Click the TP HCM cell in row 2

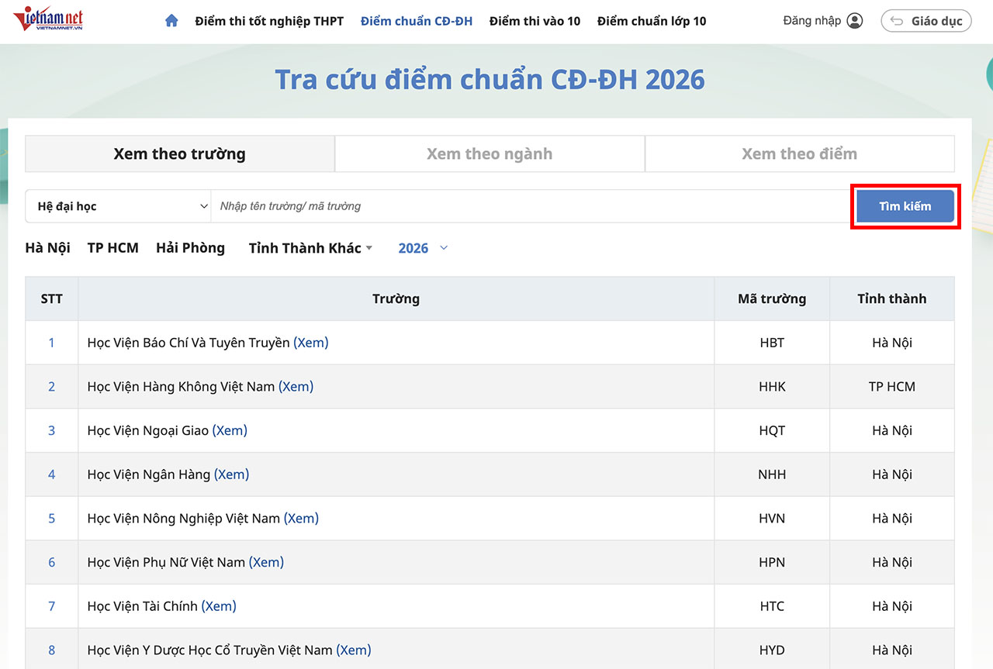[x=892, y=387]
